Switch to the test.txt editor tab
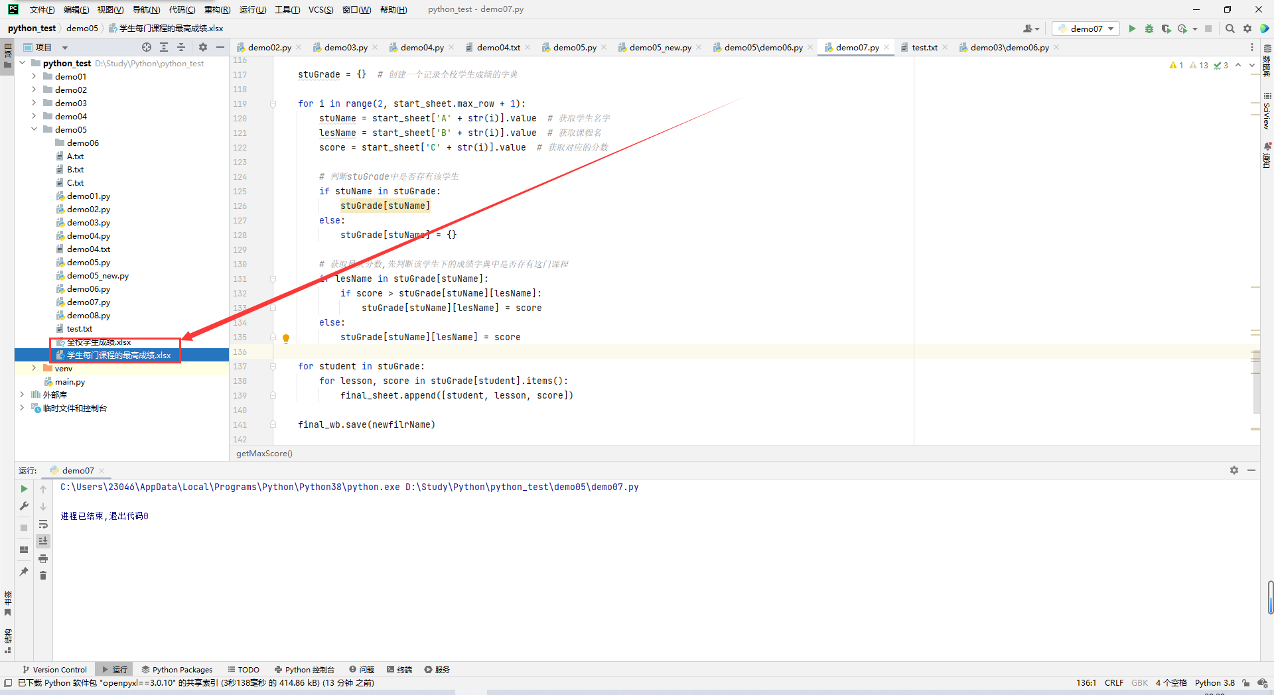Screen dimensions: 1274x695 coord(924,47)
